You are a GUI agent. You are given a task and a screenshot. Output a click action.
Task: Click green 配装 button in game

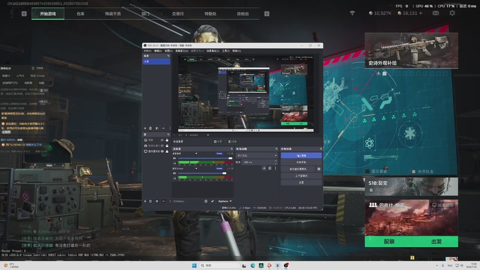(388, 242)
